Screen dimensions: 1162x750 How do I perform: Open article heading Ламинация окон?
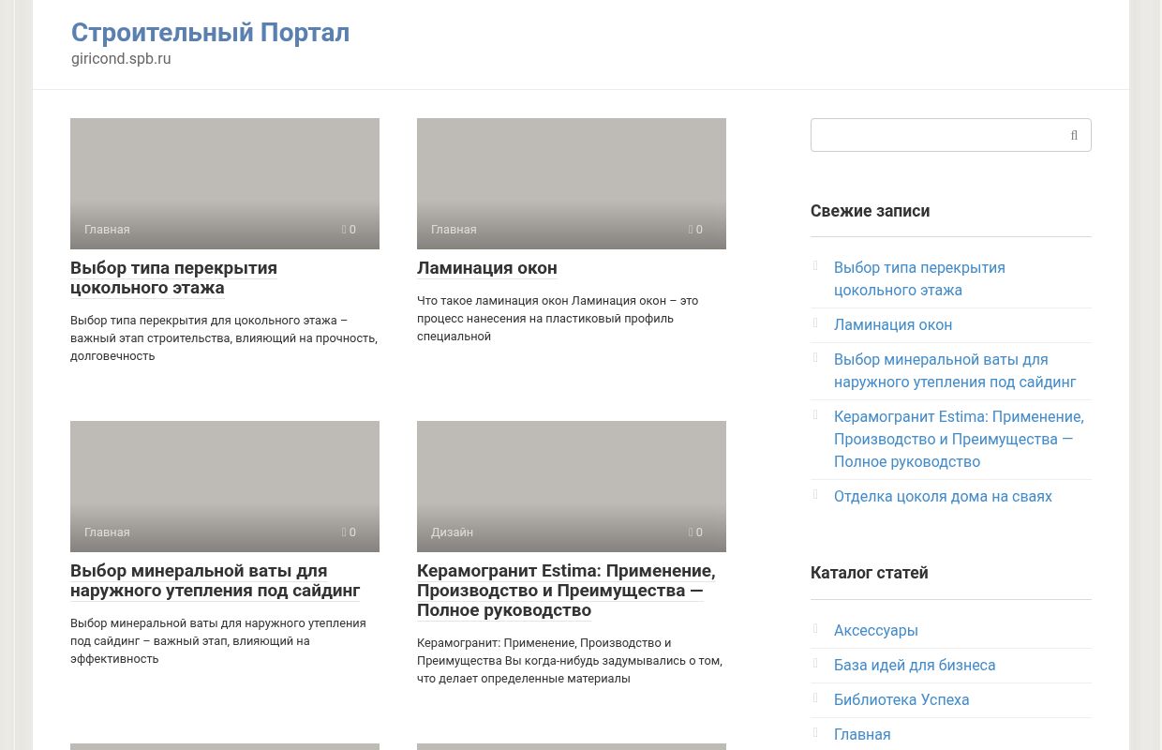487,268
